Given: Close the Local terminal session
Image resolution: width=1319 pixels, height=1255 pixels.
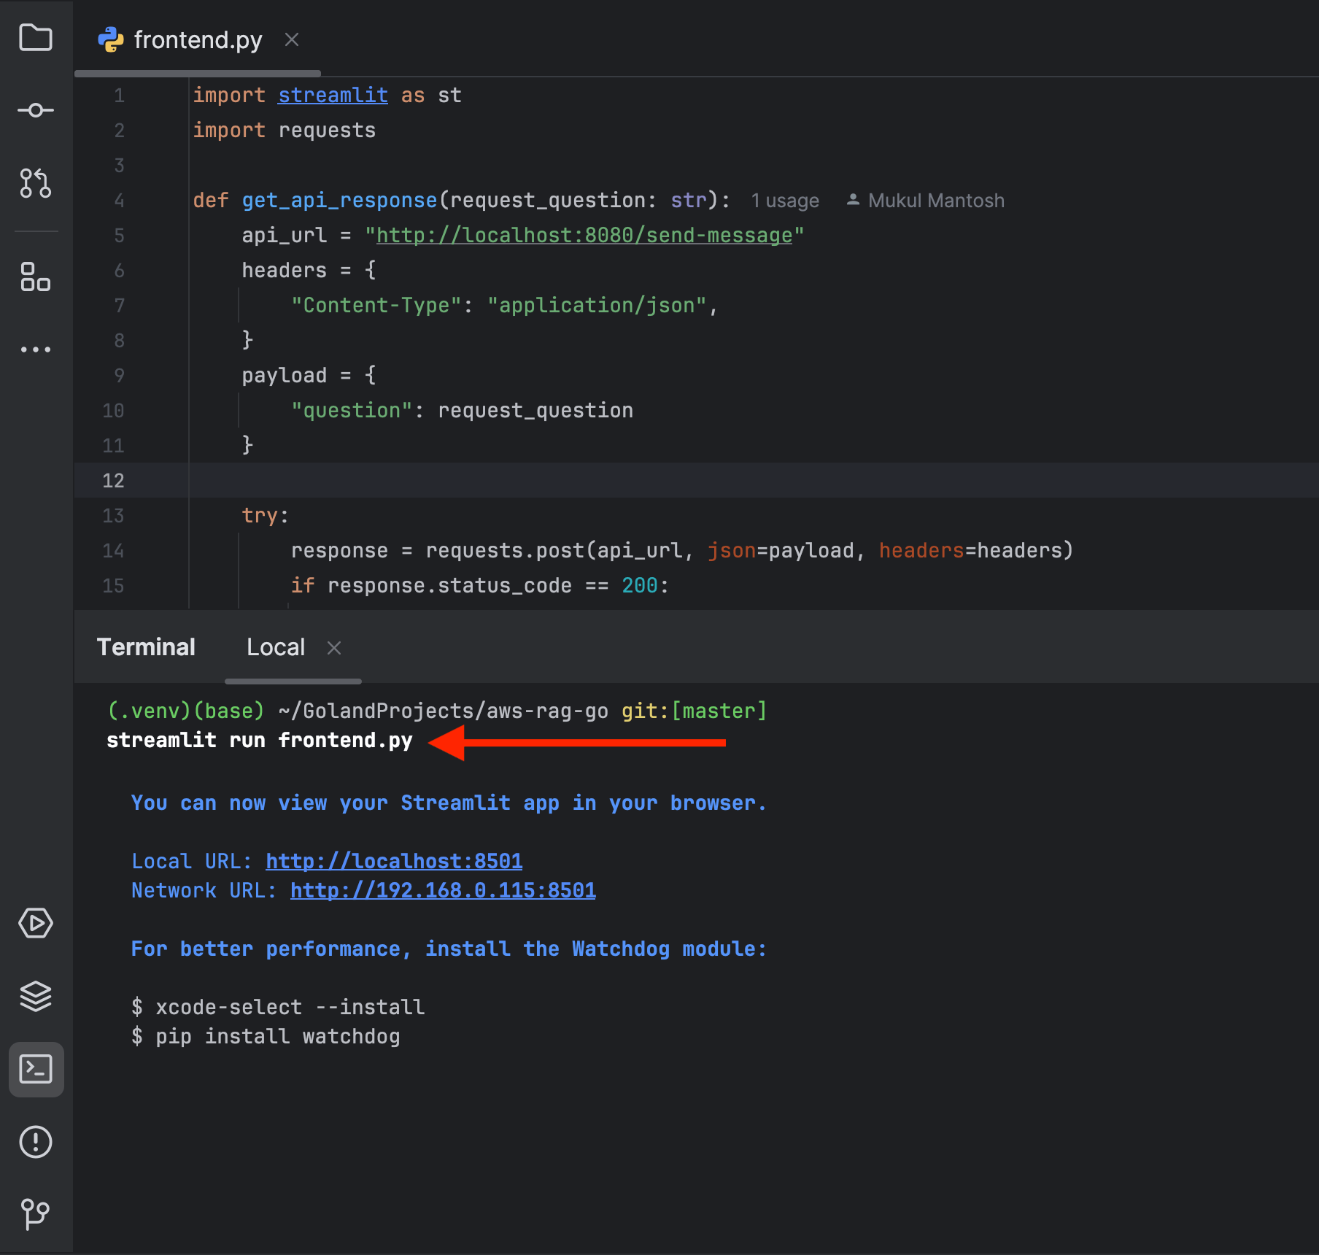Looking at the screenshot, I should (x=333, y=648).
